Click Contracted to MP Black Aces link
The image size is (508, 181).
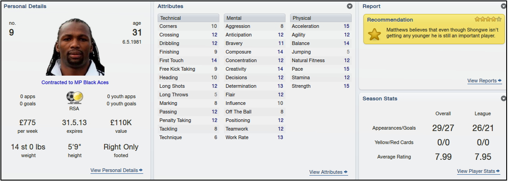pos(75,82)
